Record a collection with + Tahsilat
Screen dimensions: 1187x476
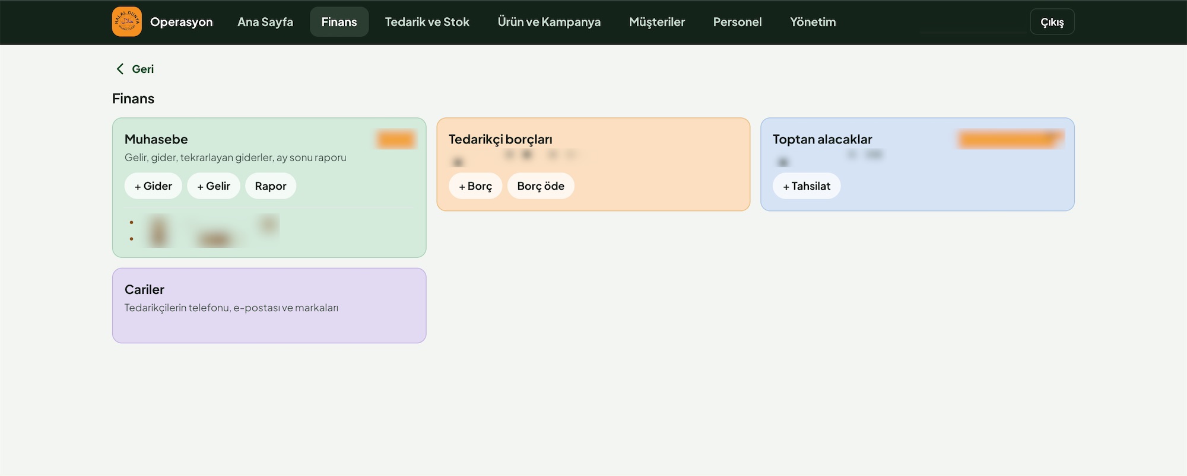click(x=807, y=186)
